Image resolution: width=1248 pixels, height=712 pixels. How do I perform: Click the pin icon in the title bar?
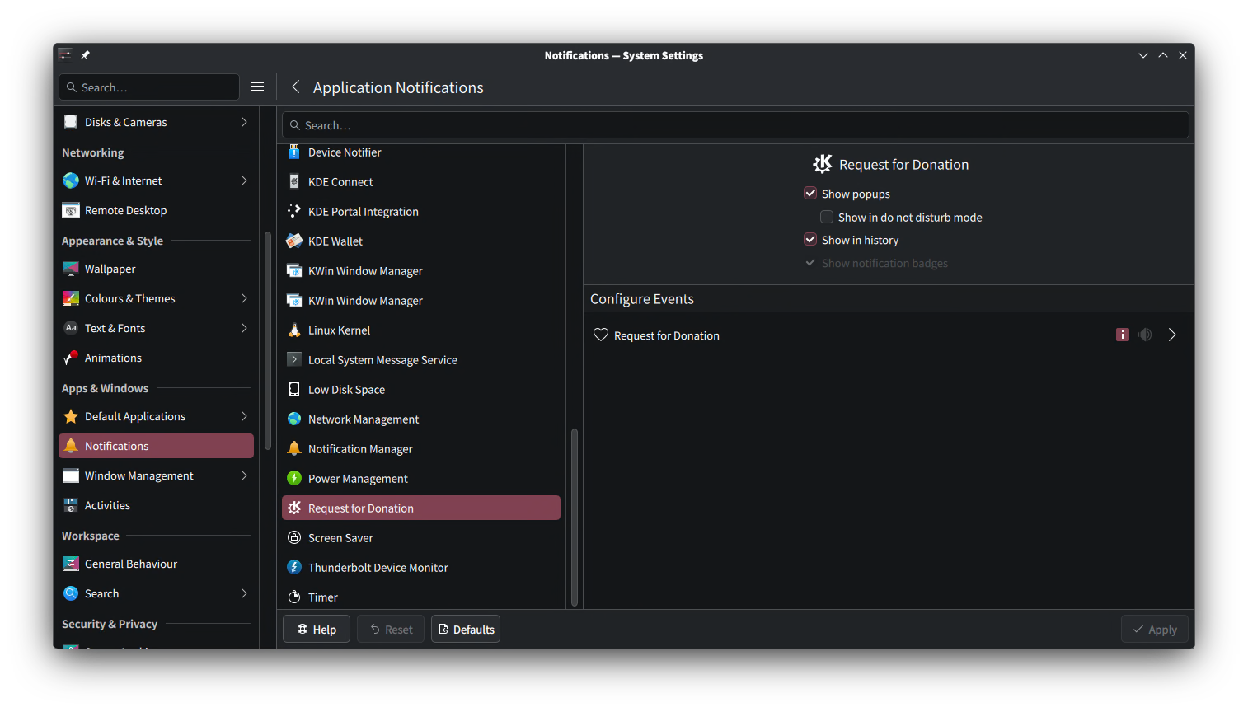tap(85, 55)
